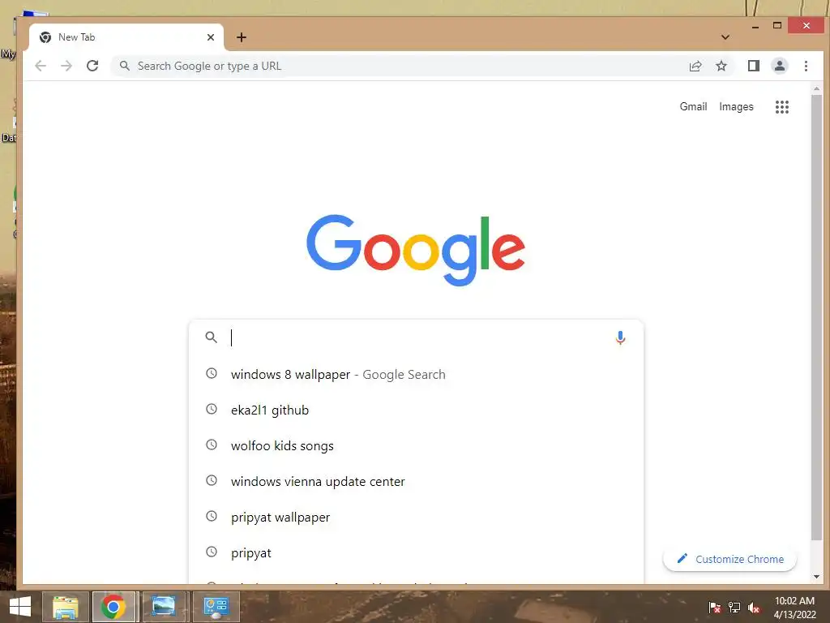
Task: Click the browser Forward arrow
Action: click(x=66, y=66)
